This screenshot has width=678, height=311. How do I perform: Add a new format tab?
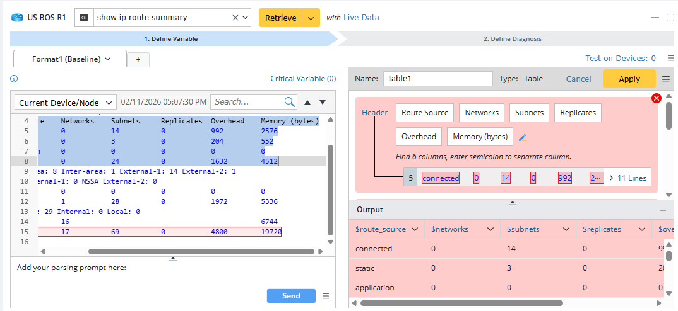click(x=138, y=59)
